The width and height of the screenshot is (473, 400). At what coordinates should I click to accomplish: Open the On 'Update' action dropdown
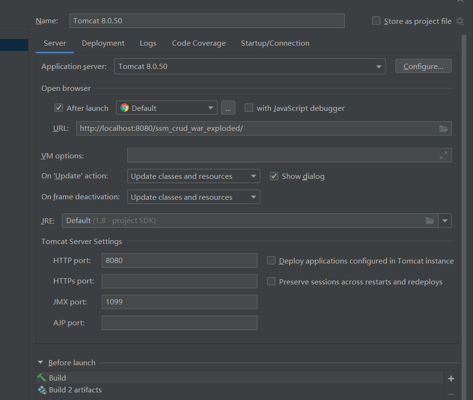193,176
